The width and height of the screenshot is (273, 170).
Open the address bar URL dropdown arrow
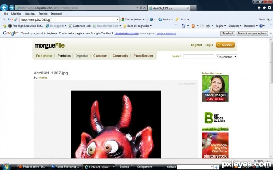[x=137, y=8]
